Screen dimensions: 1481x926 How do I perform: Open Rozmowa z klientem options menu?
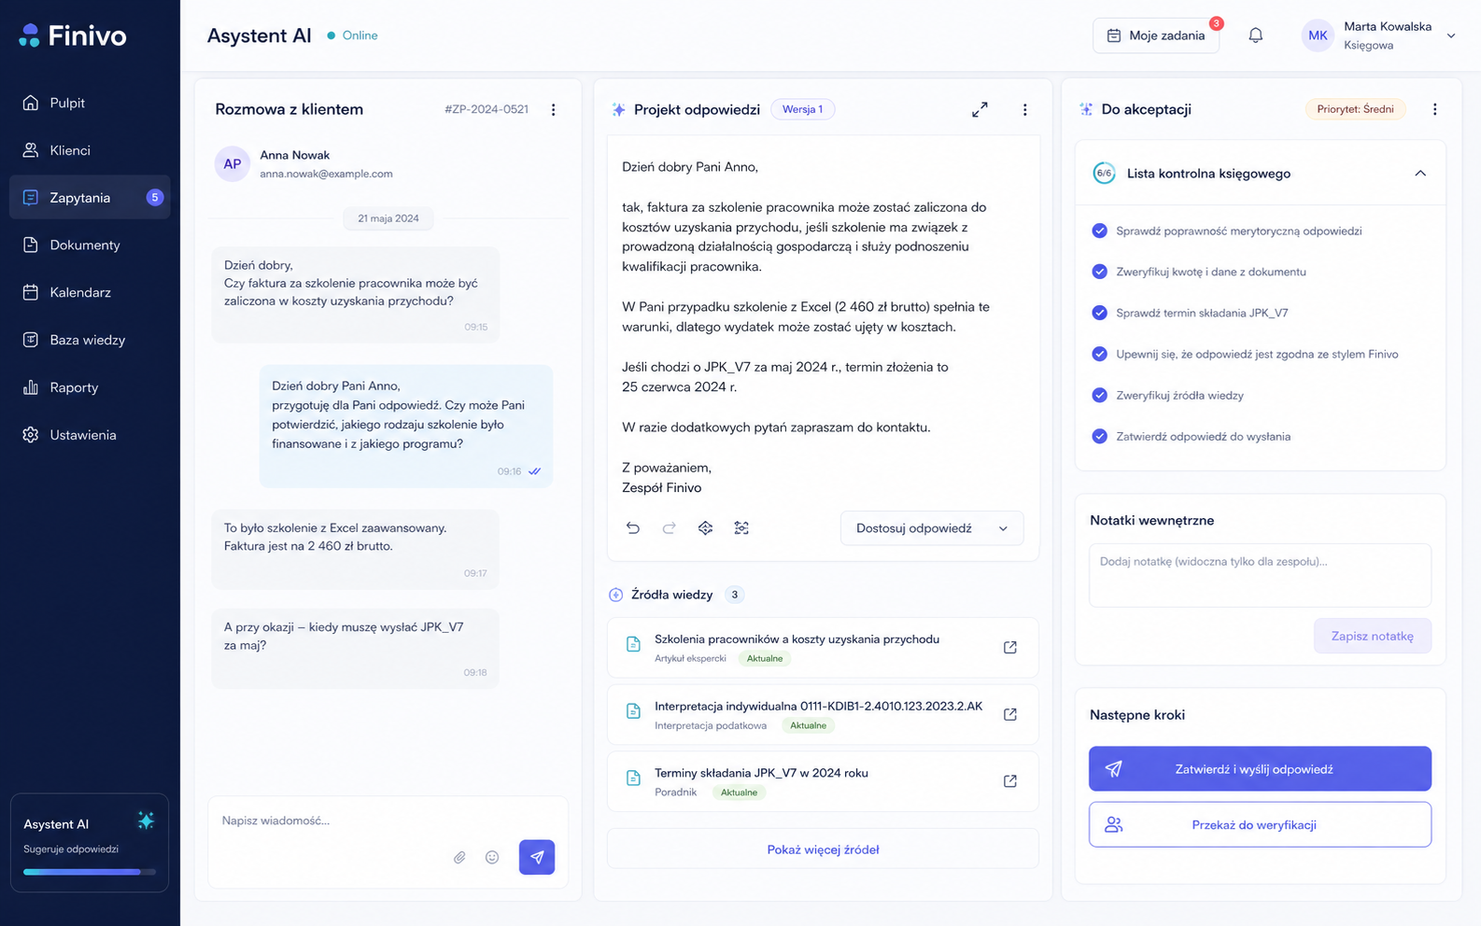tap(553, 109)
